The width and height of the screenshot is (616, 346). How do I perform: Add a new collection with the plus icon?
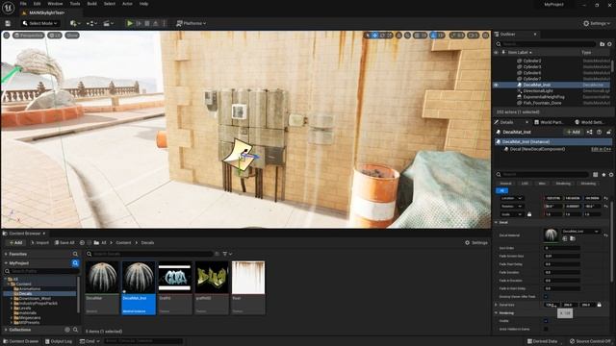pos(67,330)
